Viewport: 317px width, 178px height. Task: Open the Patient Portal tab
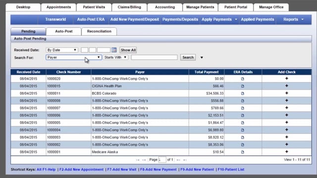(236, 7)
